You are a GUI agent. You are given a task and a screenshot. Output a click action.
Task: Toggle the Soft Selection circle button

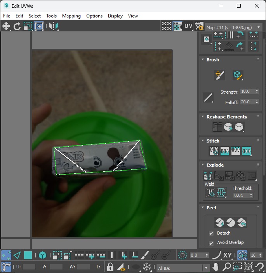pos(183,255)
